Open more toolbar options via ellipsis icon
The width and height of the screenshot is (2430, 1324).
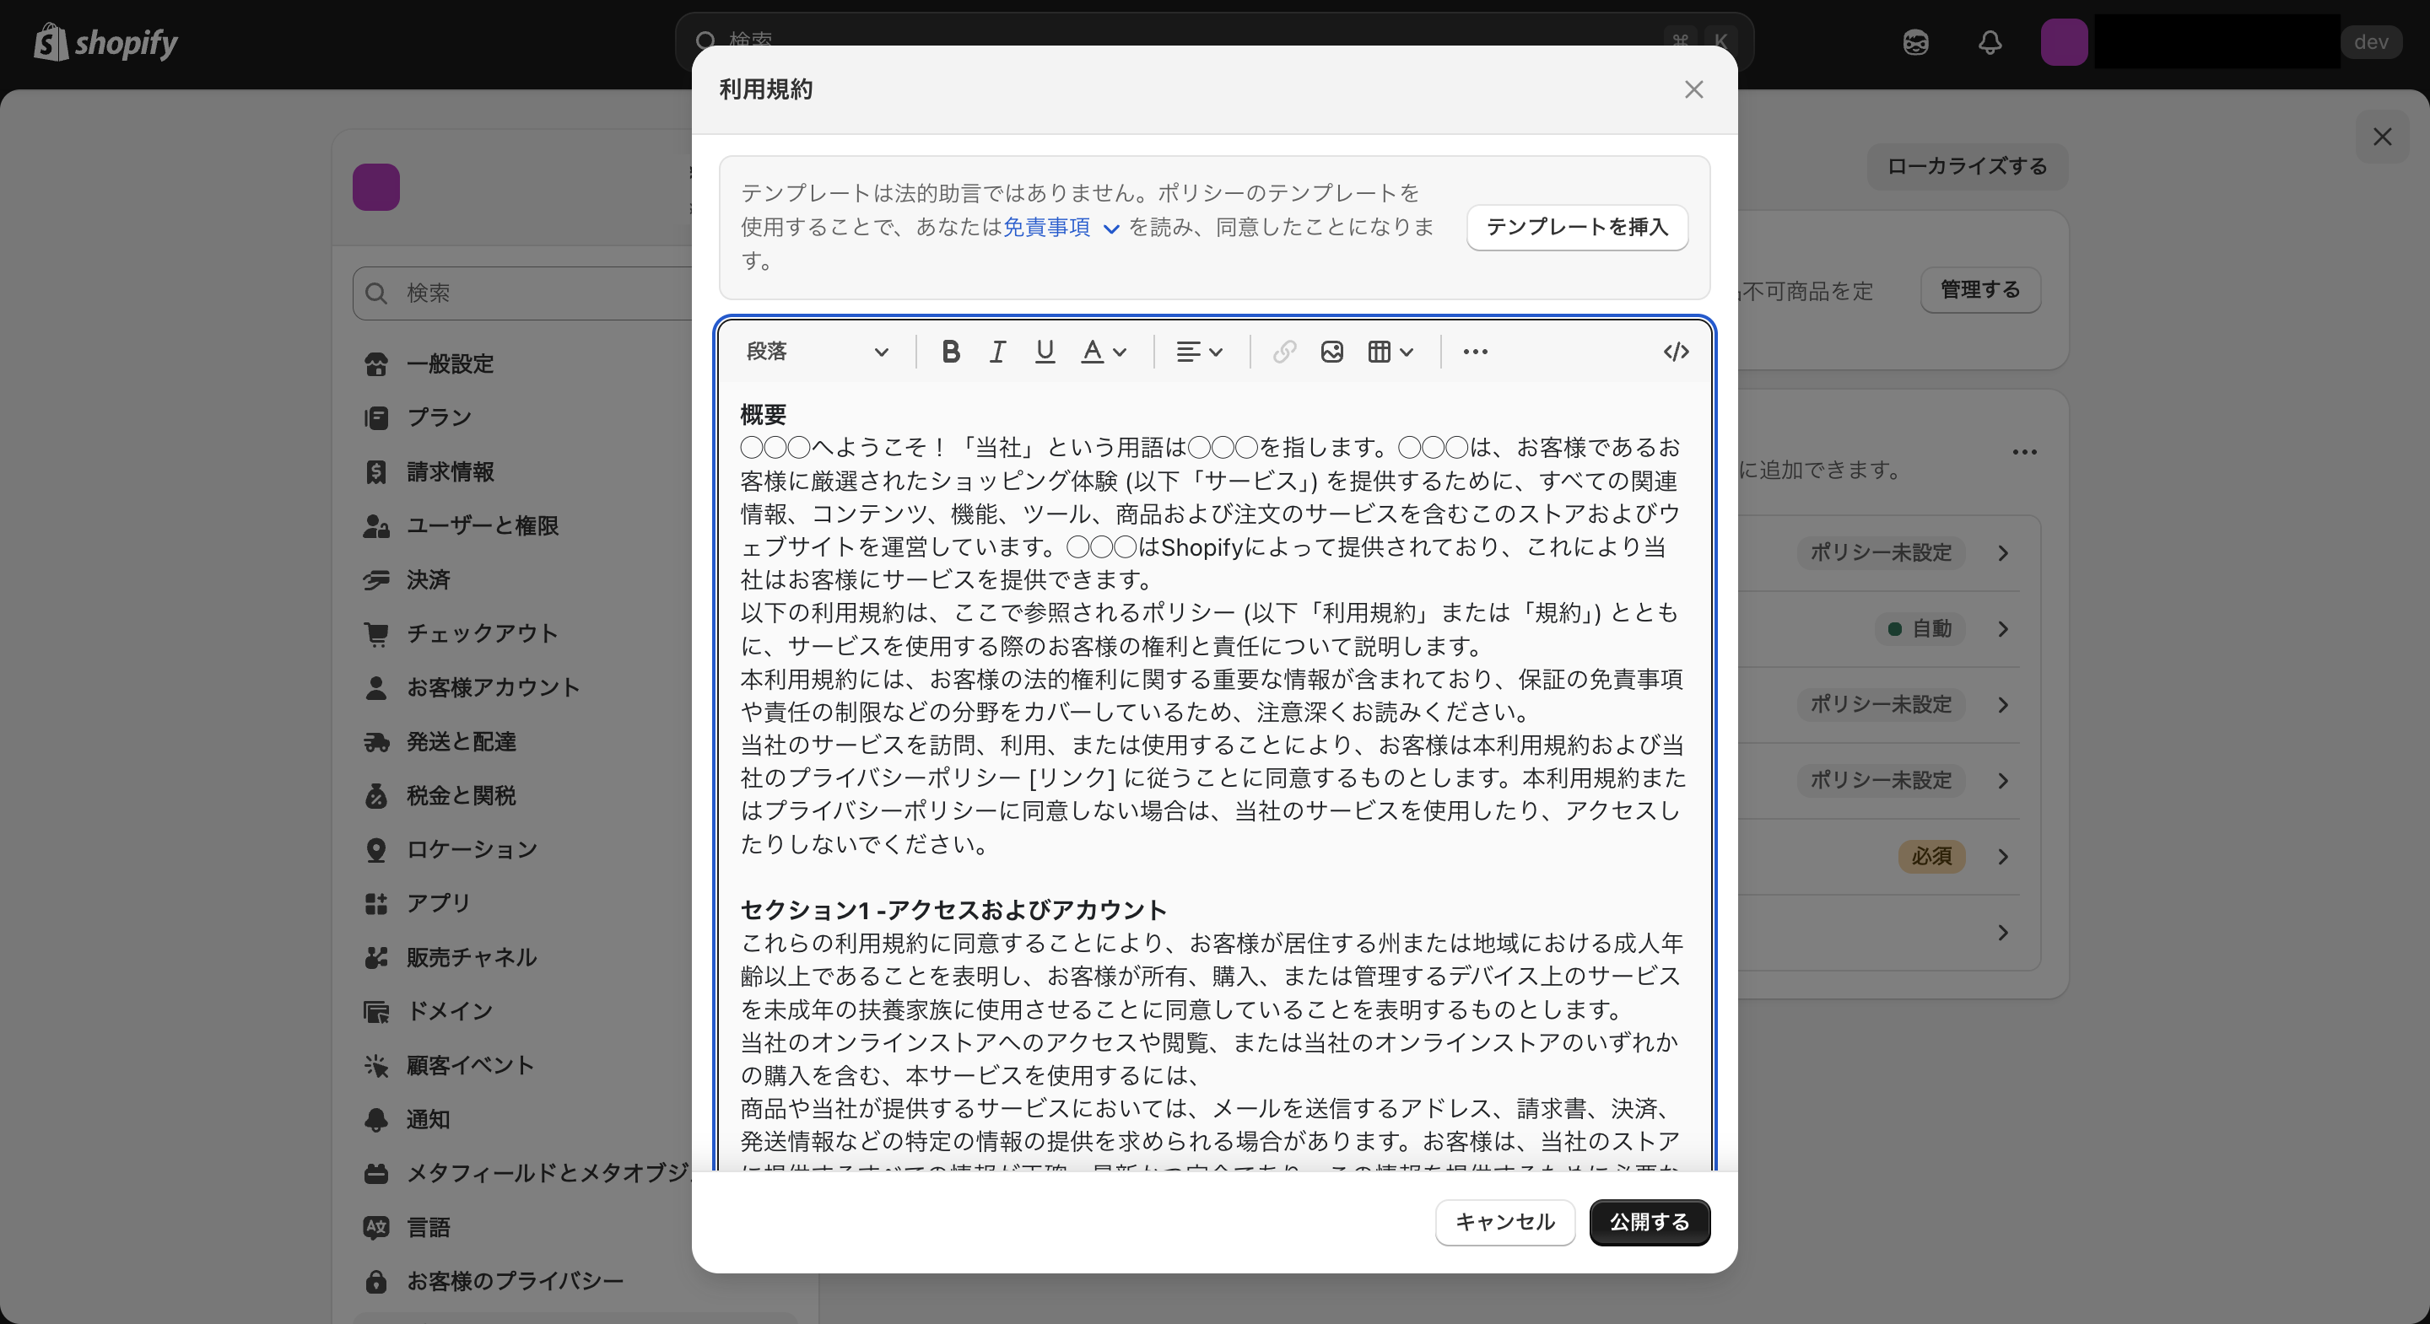tap(1474, 352)
